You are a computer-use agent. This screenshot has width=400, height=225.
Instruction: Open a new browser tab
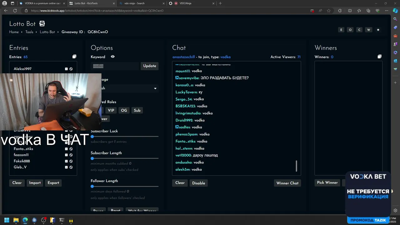(x=220, y=3)
